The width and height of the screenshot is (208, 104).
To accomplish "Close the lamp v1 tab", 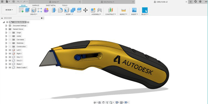I will 80,2.
